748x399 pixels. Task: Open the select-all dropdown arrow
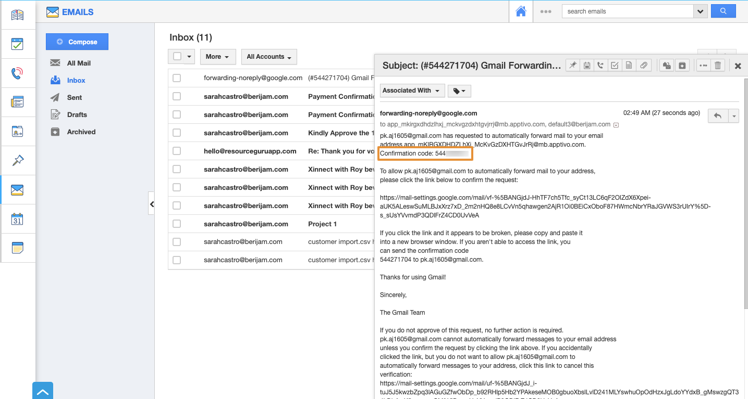189,57
